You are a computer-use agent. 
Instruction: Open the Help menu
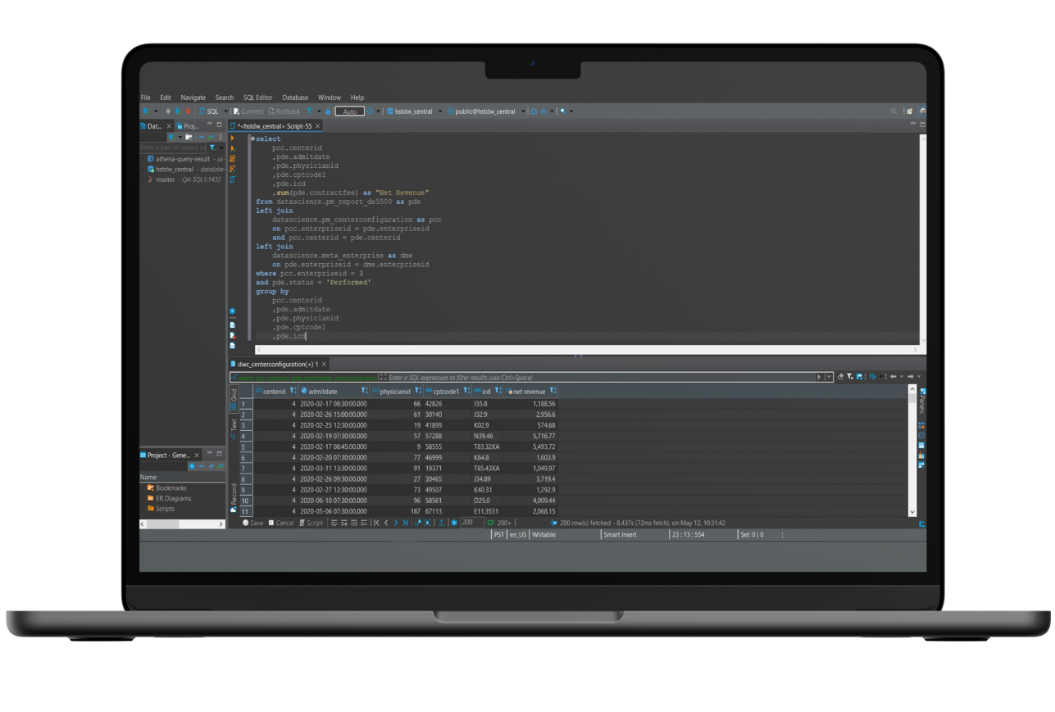(357, 97)
